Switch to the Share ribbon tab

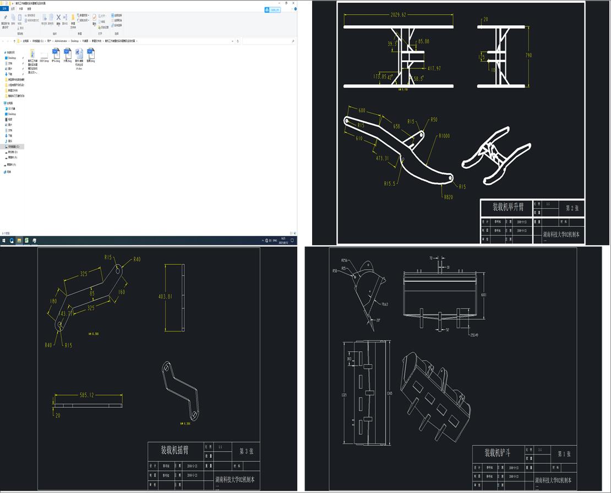21,9
